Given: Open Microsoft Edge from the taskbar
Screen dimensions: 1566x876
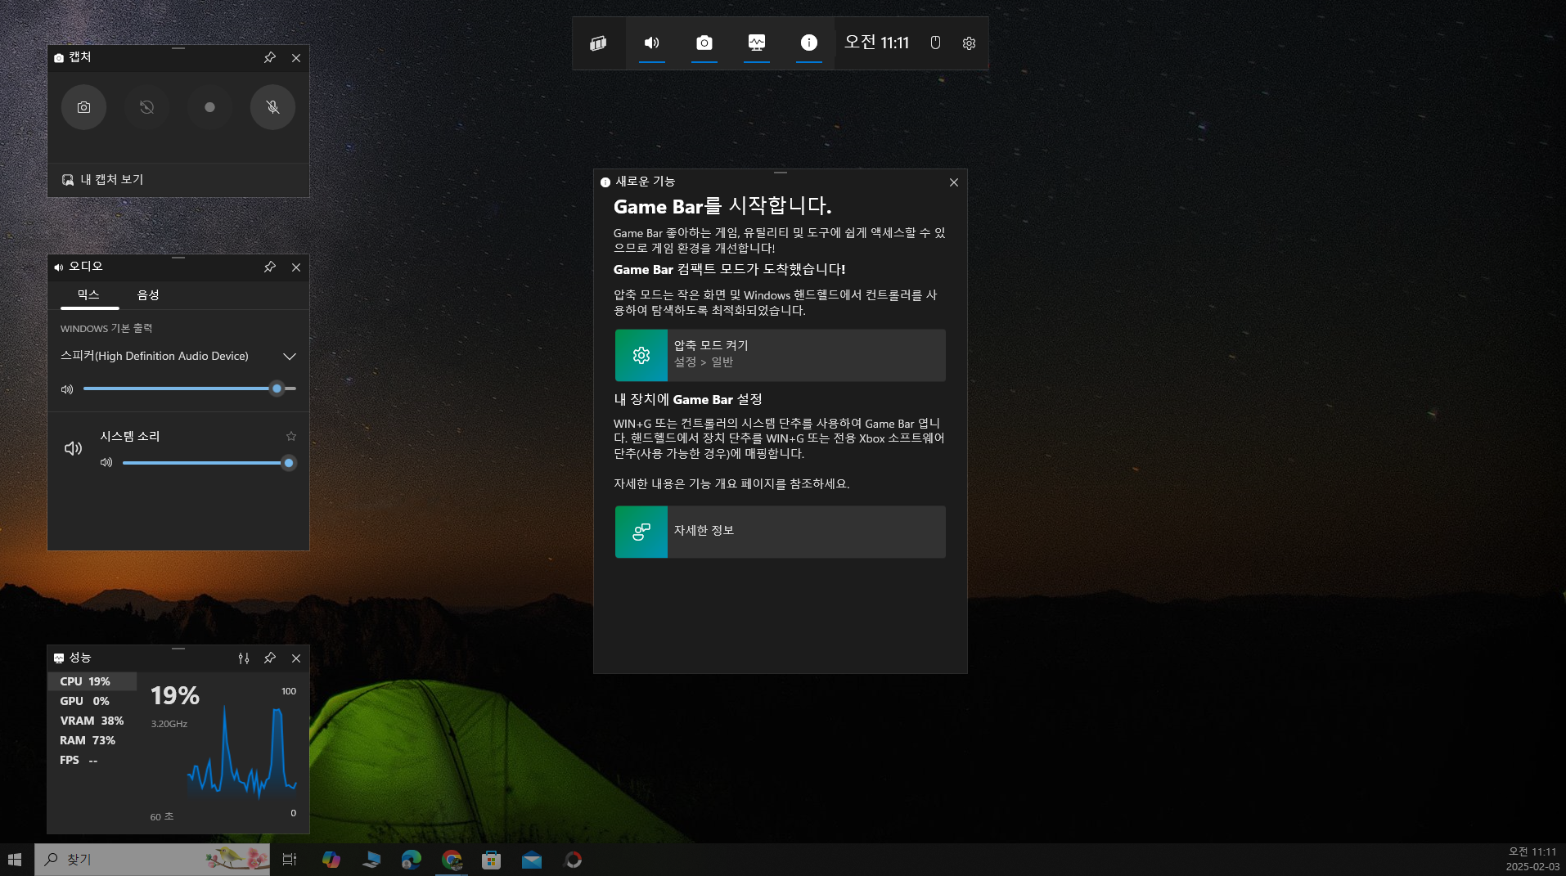Looking at the screenshot, I should [x=412, y=860].
